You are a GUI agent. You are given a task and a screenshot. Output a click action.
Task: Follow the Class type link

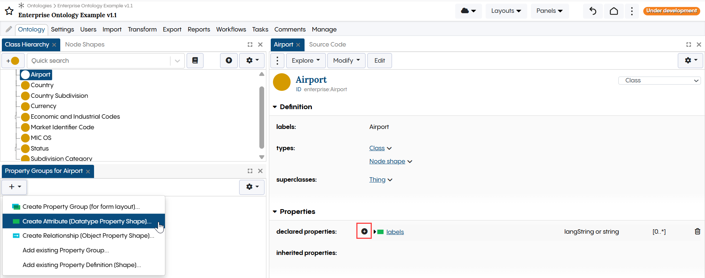click(377, 148)
